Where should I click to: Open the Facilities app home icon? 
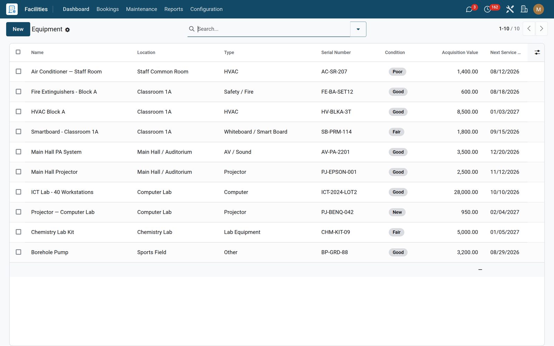click(12, 9)
